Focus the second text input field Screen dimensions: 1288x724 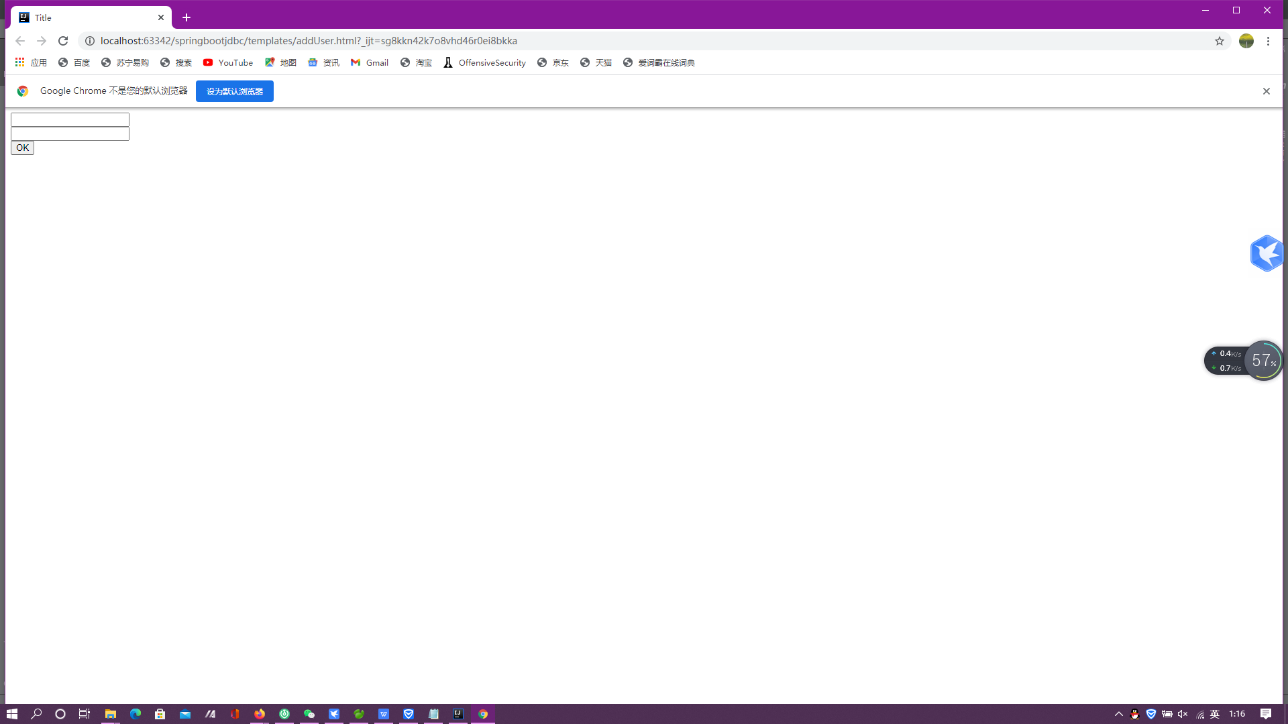[x=70, y=133]
